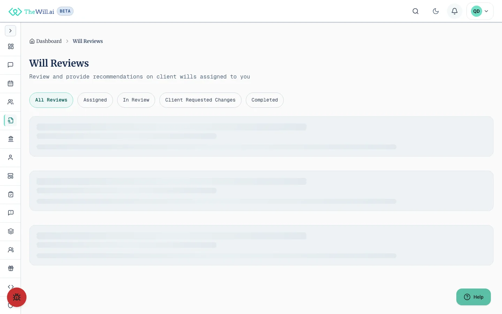
Task: Open the clipboard checkmark icon in sidebar
Action: click(10, 194)
